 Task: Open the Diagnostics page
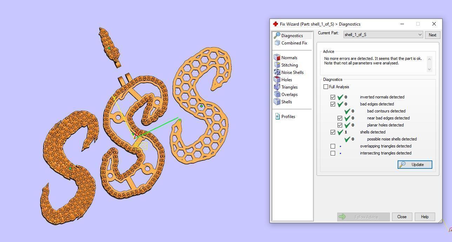(292, 36)
